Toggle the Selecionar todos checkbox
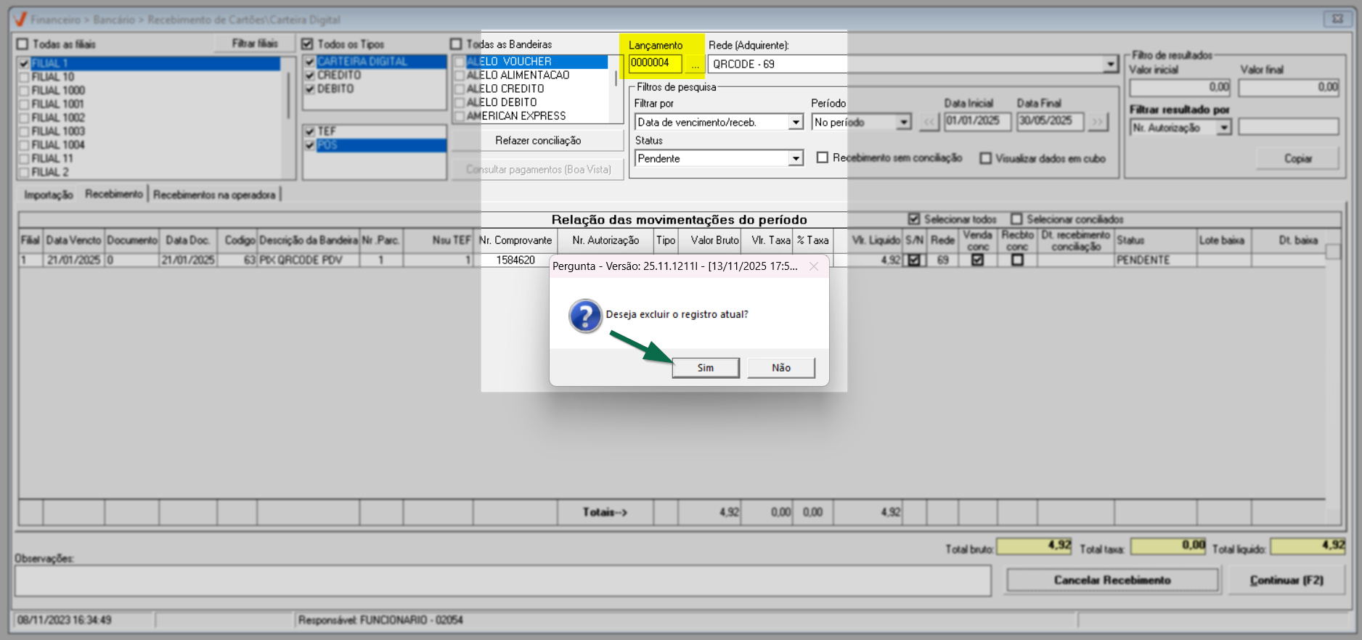 click(914, 219)
